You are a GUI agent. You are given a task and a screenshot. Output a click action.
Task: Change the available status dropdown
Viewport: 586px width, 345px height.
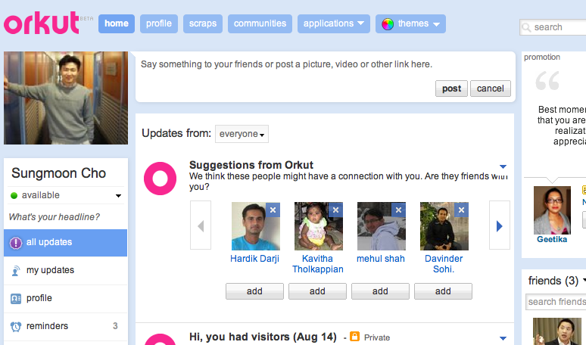tap(118, 196)
